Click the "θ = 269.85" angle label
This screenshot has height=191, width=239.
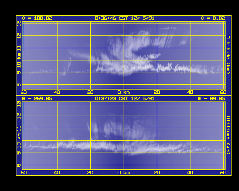click(37, 99)
